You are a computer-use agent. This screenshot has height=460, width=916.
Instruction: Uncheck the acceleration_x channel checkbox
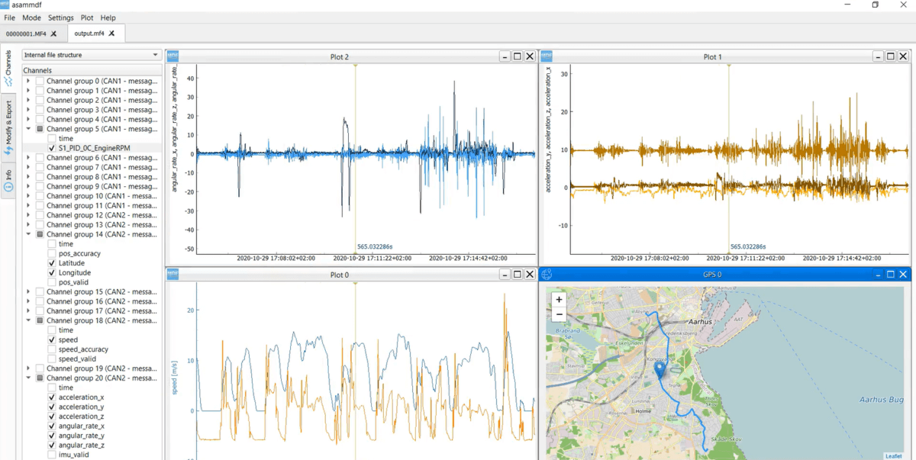tap(52, 397)
